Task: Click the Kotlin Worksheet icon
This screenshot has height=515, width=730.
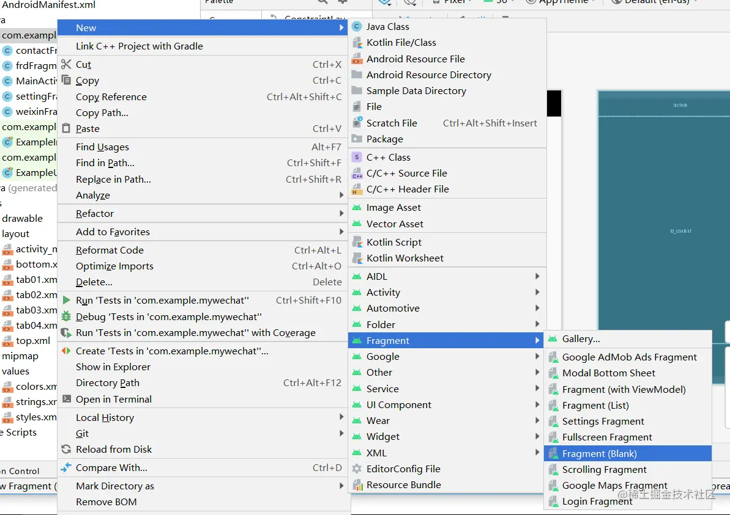Action: coord(357,258)
